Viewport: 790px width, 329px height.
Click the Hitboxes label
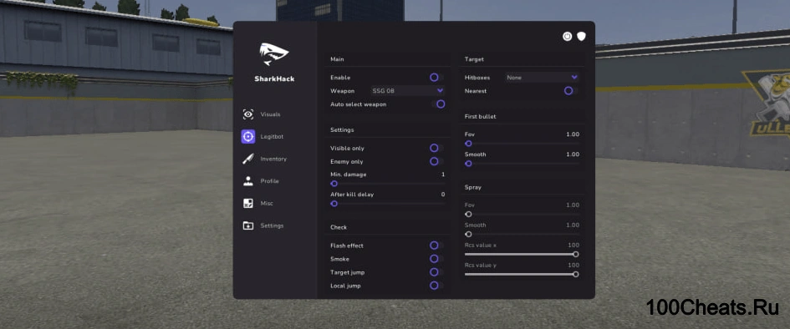477,78
